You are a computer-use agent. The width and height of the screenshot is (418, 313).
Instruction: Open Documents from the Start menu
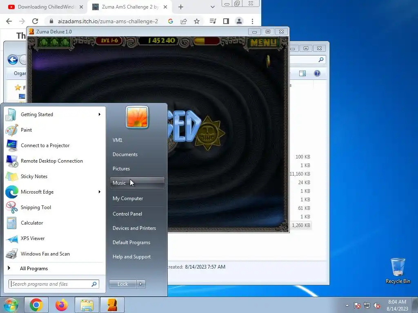point(137,154)
